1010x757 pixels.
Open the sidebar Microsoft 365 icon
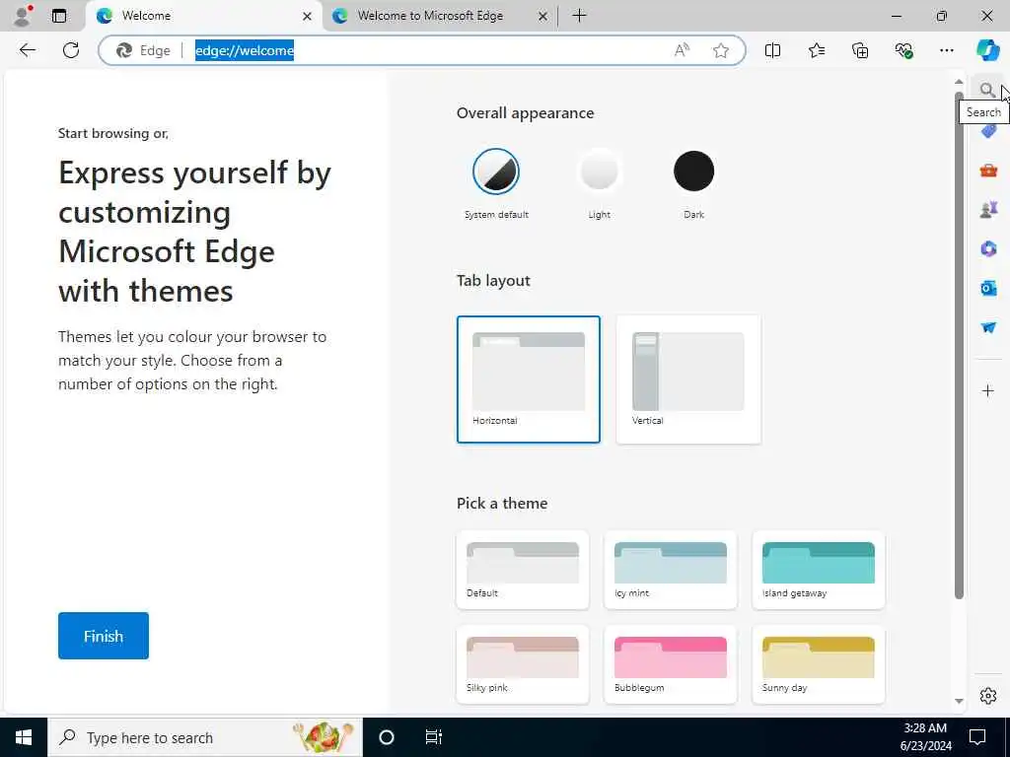[x=988, y=249]
